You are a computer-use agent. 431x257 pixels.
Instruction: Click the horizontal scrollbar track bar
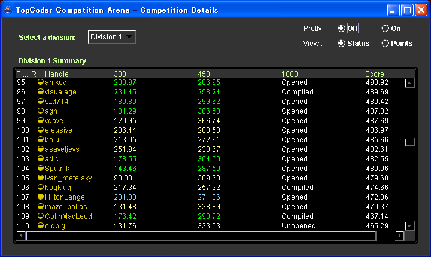coord(201,235)
